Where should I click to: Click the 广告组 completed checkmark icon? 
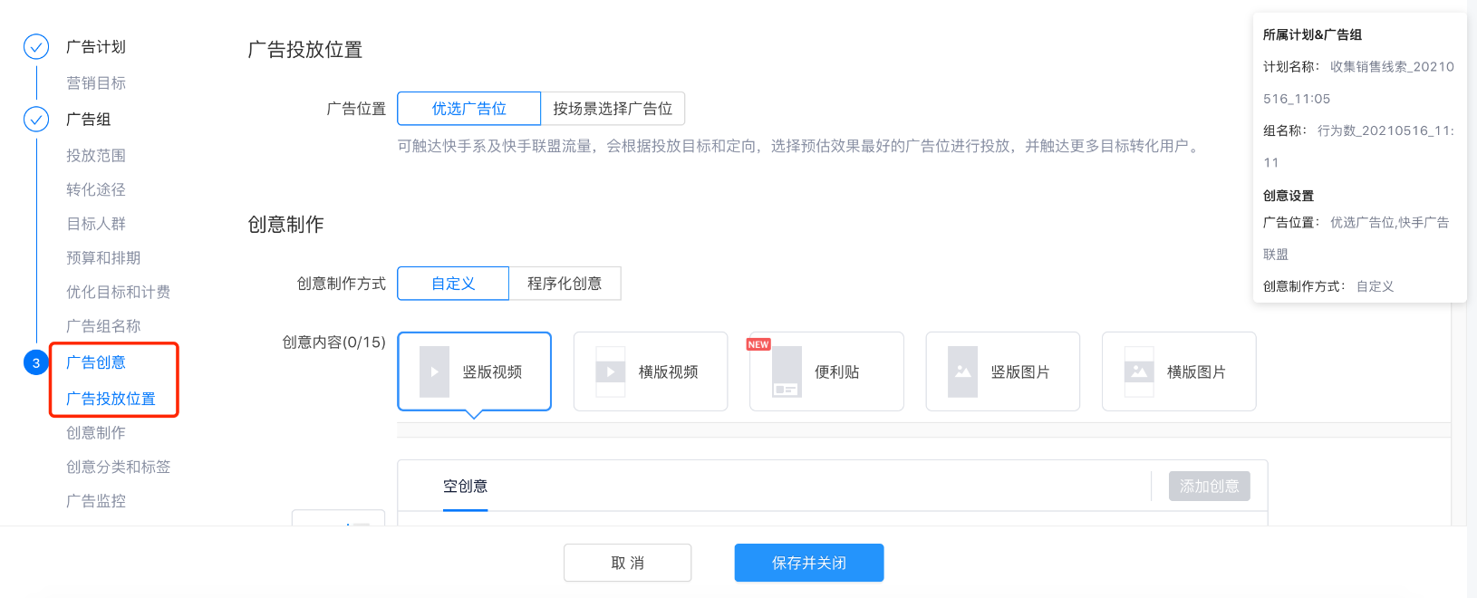click(x=36, y=120)
